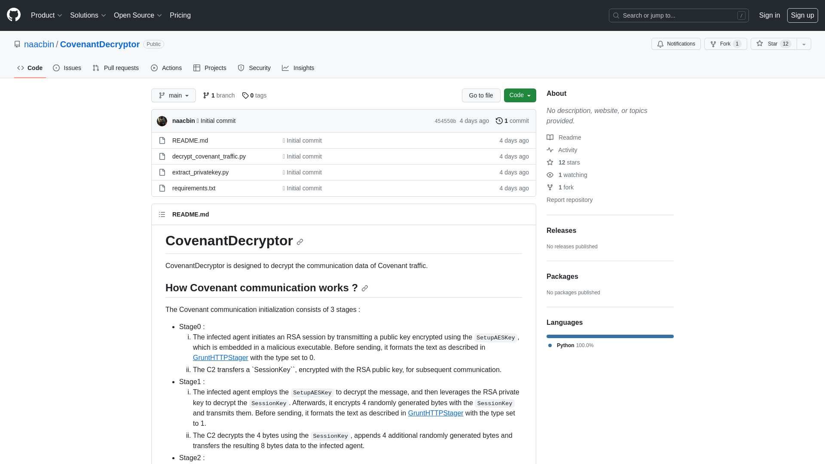Click the bell icon in Notifications button
Screen dimensions: 825x464
[x=660, y=44]
